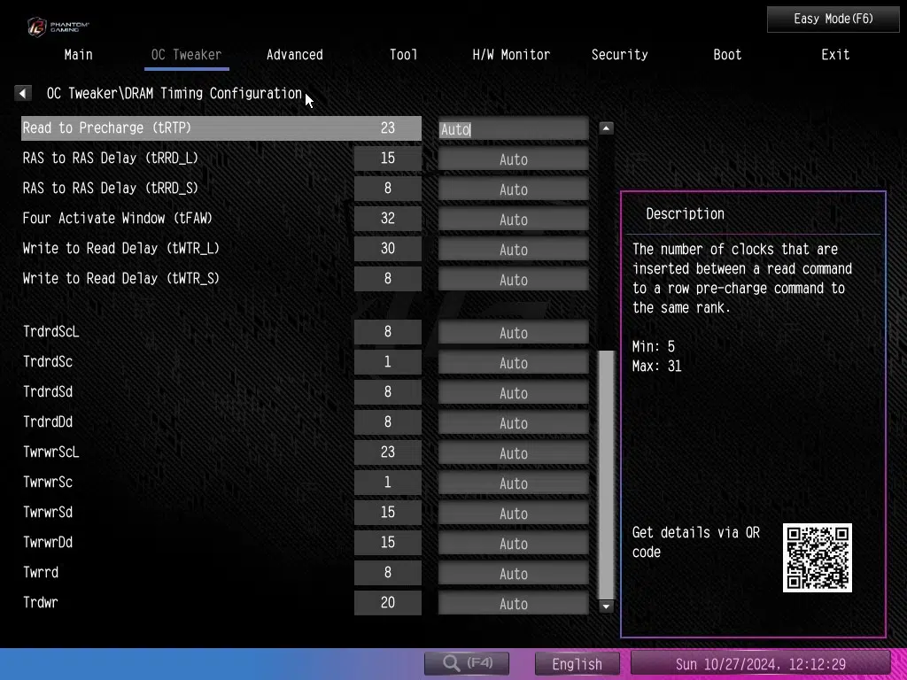Switch to the Security tab
907x680 pixels.
click(x=619, y=55)
